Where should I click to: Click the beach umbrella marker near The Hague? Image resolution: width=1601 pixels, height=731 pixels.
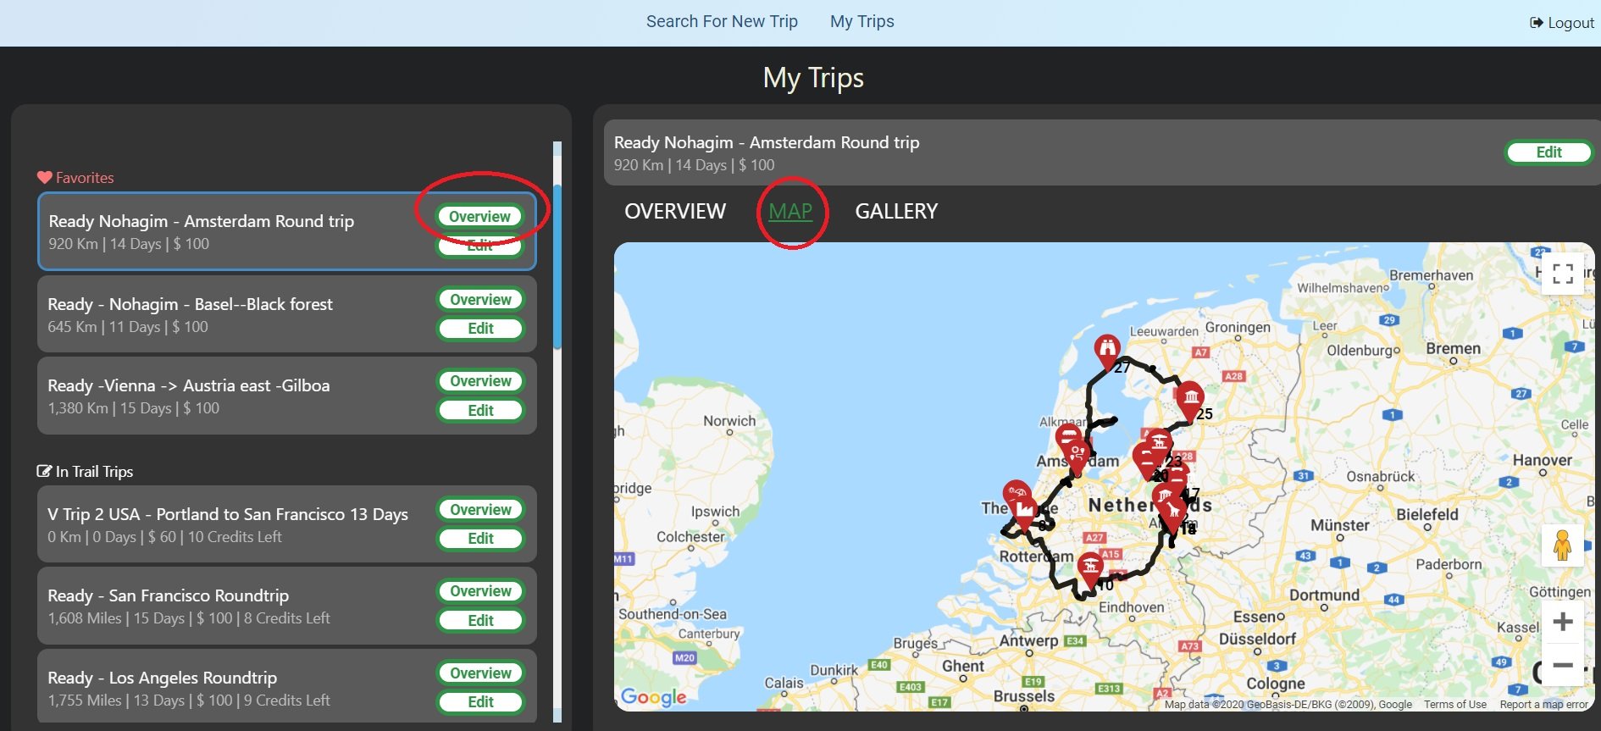(1015, 495)
